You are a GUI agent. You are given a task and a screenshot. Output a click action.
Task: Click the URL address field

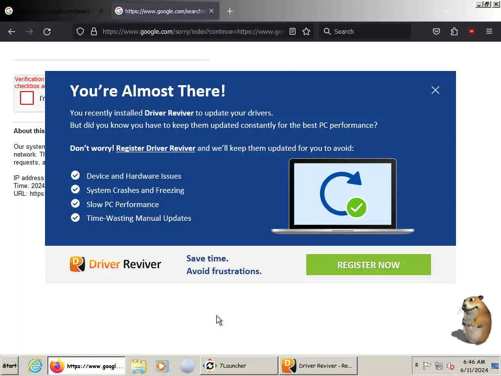pyautogui.click(x=193, y=31)
